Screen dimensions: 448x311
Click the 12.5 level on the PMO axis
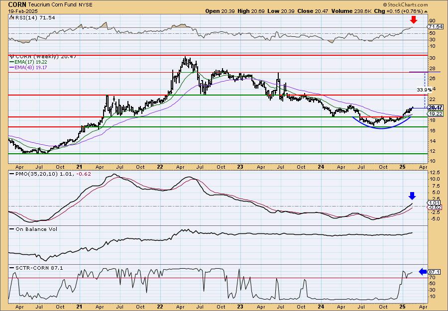coord(434,173)
